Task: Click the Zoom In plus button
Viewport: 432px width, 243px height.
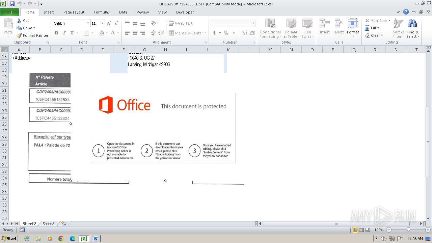Action: point(428,230)
